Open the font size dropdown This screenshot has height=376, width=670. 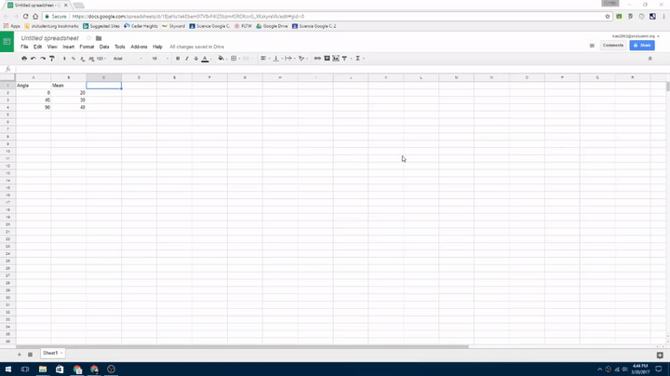tap(160, 59)
